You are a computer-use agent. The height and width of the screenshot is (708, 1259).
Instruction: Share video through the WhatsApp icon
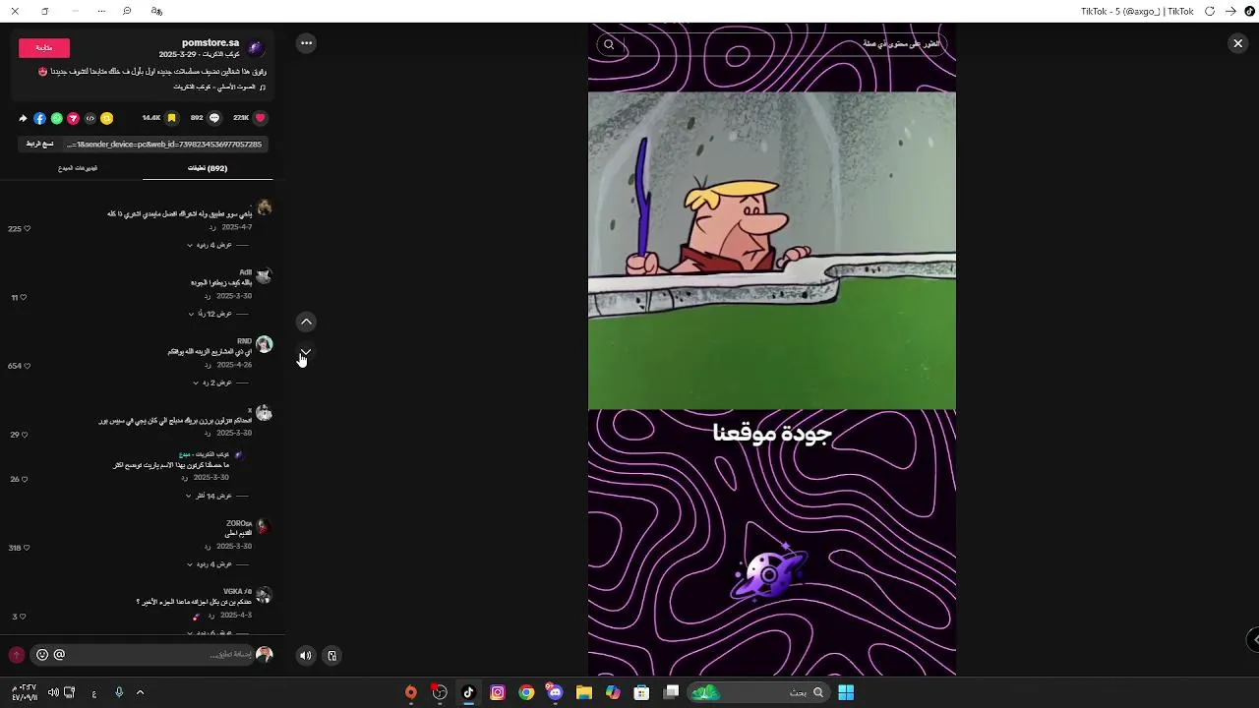tap(56, 118)
